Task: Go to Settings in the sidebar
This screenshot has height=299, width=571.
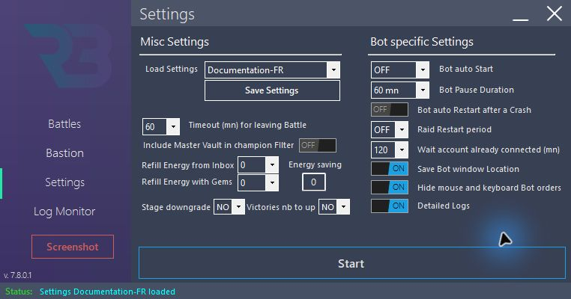Action: 65,182
